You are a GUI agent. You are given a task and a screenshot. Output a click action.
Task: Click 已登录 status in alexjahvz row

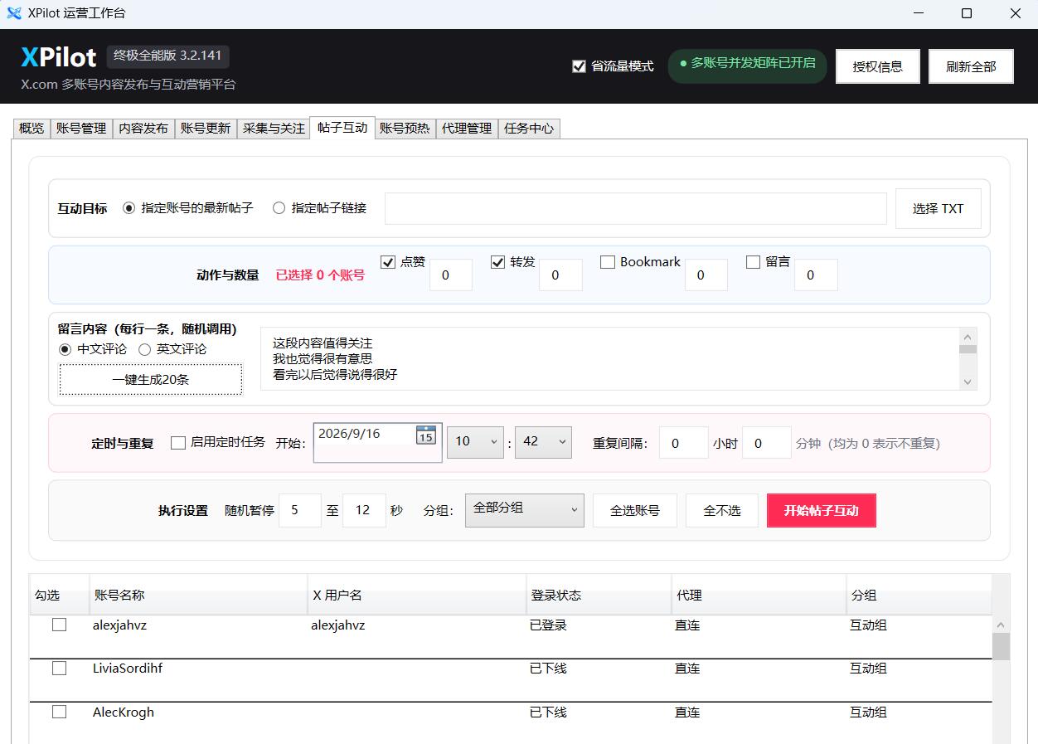click(x=548, y=625)
